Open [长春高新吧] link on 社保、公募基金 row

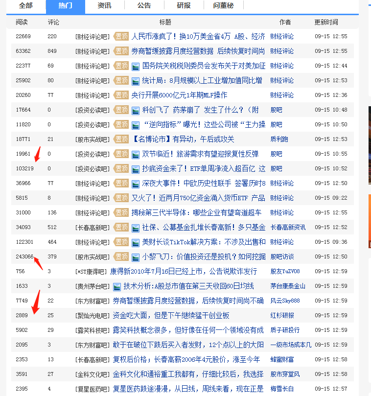pos(93,228)
